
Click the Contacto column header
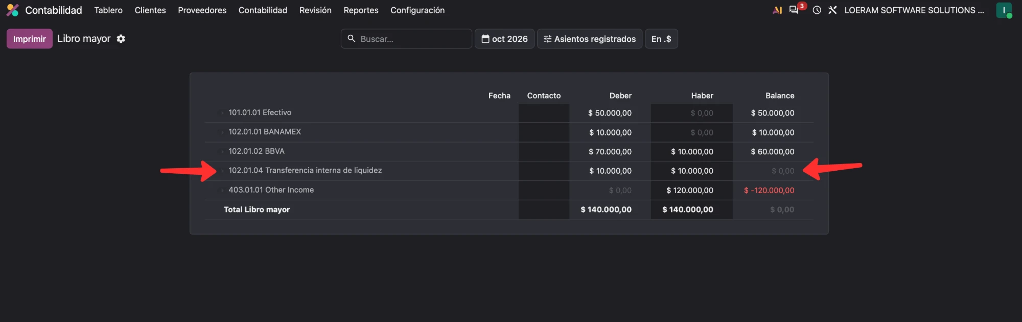coord(544,96)
